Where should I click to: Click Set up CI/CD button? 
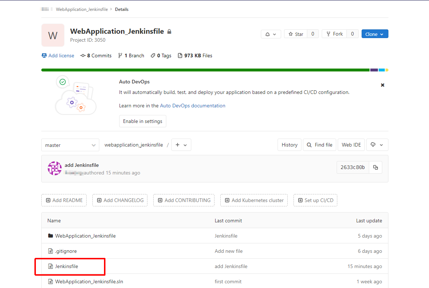click(x=315, y=200)
